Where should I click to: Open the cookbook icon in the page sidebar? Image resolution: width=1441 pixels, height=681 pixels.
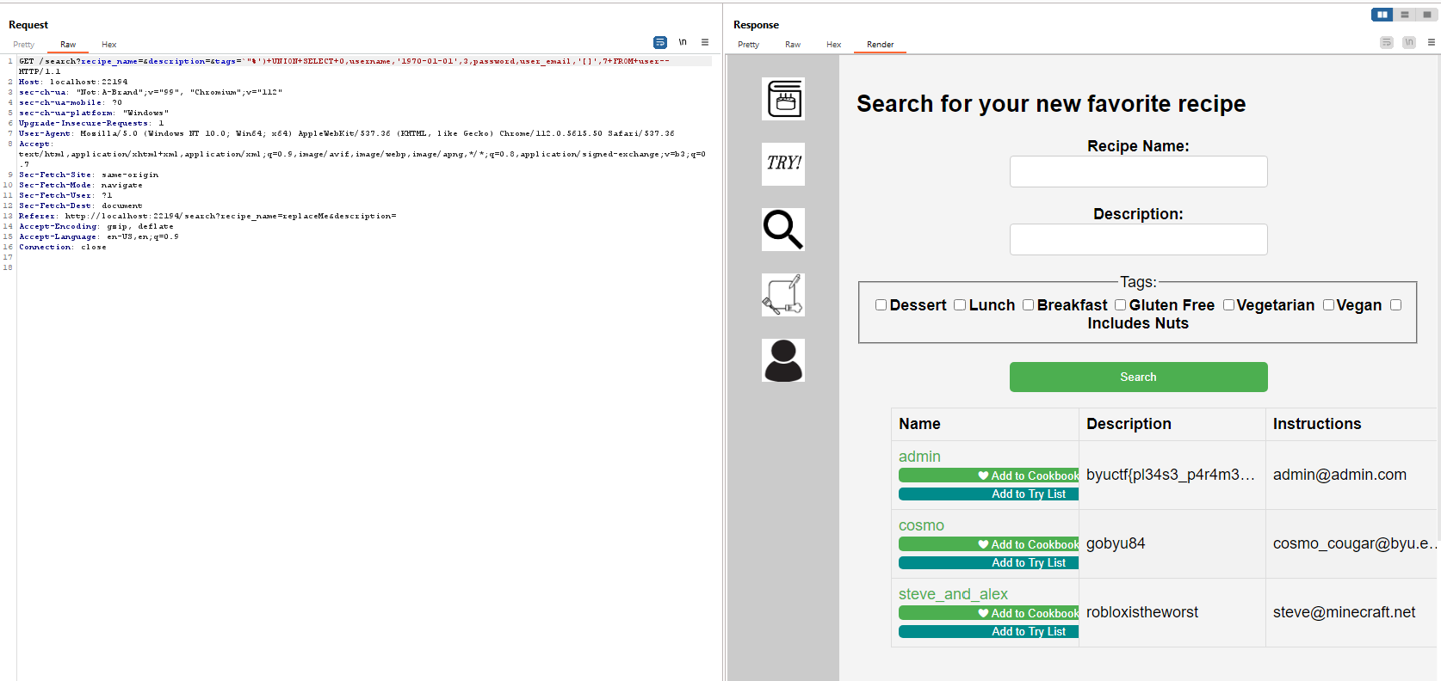point(783,99)
